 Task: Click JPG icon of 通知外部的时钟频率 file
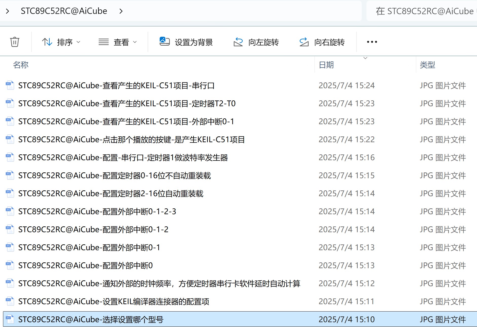(10, 283)
